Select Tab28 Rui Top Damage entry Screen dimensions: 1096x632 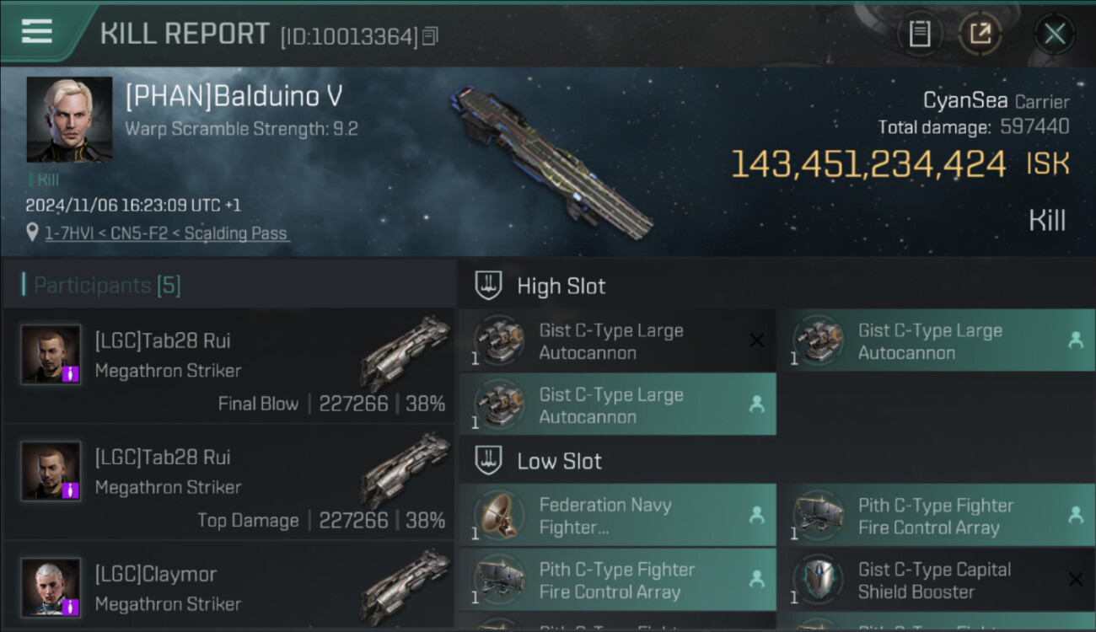click(x=228, y=482)
